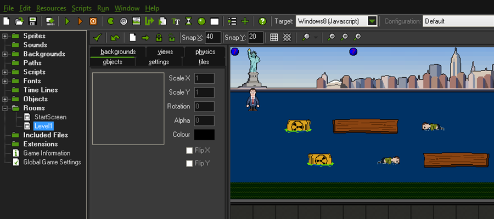The height and width of the screenshot is (219, 494).
Task: Open the Run menu
Action: (x=103, y=8)
